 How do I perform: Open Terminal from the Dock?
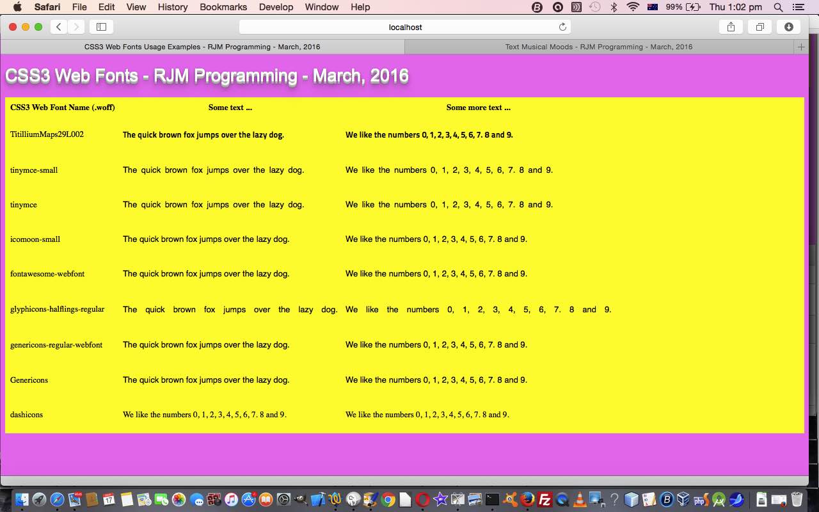[492, 499]
